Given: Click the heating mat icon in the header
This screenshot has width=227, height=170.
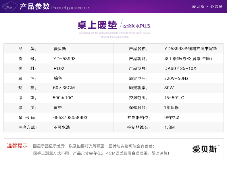Looking at the screenshot, I should tap(10, 7).
